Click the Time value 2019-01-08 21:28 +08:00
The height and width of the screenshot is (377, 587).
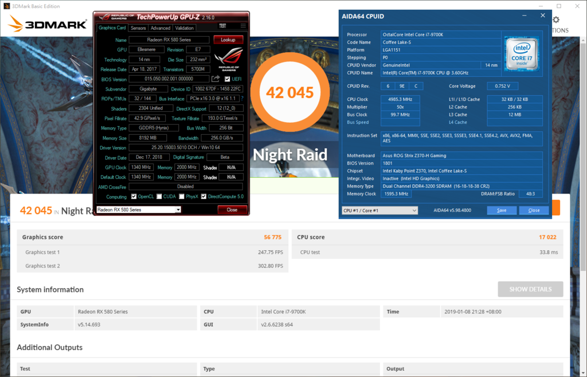tap(473, 312)
